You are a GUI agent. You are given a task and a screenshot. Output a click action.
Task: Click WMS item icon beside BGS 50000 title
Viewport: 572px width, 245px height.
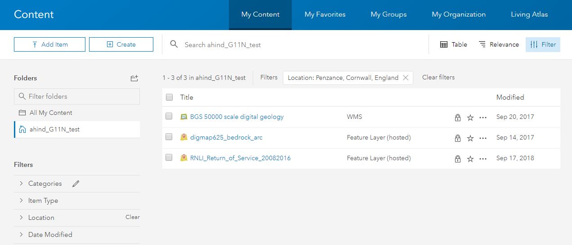coord(183,117)
